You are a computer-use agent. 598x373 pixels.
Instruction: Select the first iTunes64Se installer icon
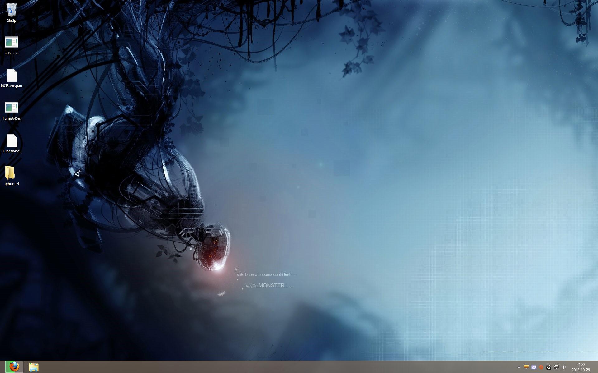click(12, 108)
